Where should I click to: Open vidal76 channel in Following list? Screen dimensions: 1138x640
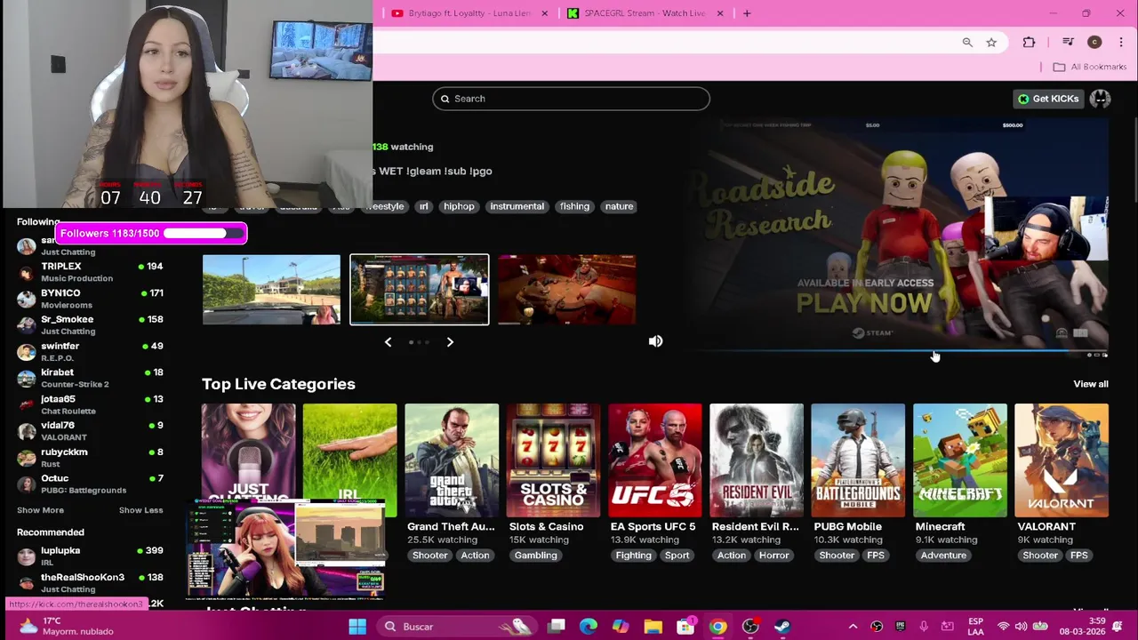pos(89,431)
